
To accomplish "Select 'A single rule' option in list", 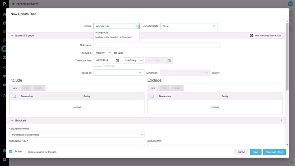I will pyautogui.click(x=102, y=33).
